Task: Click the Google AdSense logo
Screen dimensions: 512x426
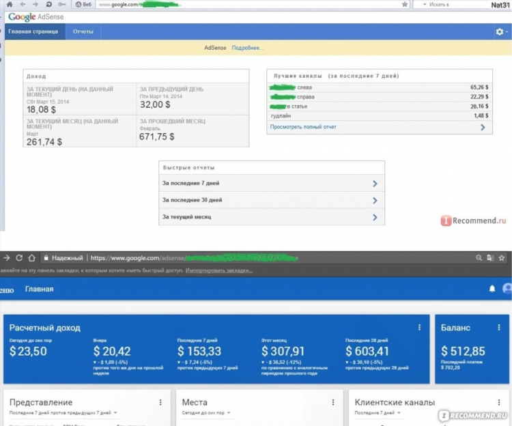Action: coord(36,16)
